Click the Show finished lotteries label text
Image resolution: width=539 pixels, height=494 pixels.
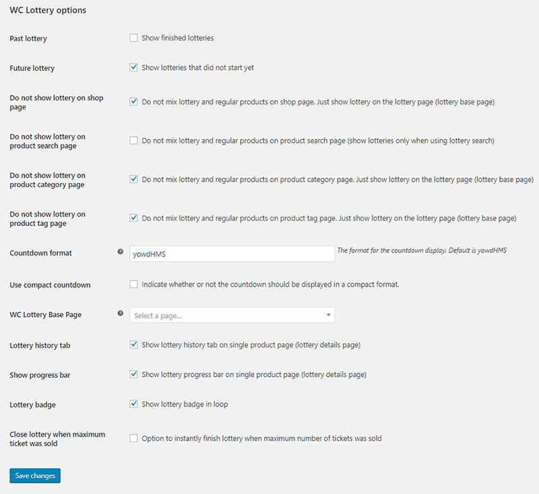coord(177,38)
